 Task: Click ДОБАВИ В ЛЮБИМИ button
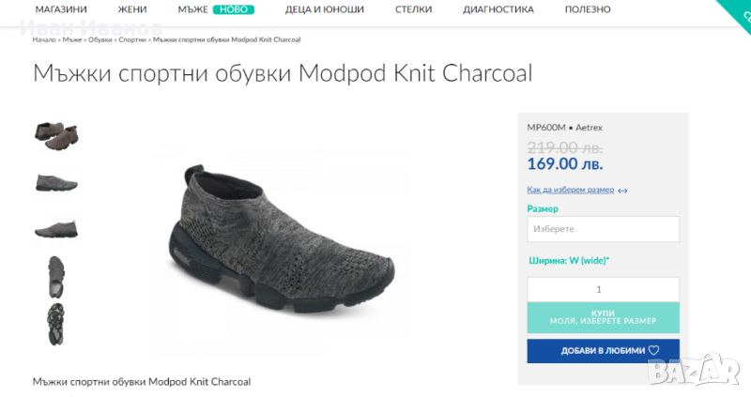[603, 350]
